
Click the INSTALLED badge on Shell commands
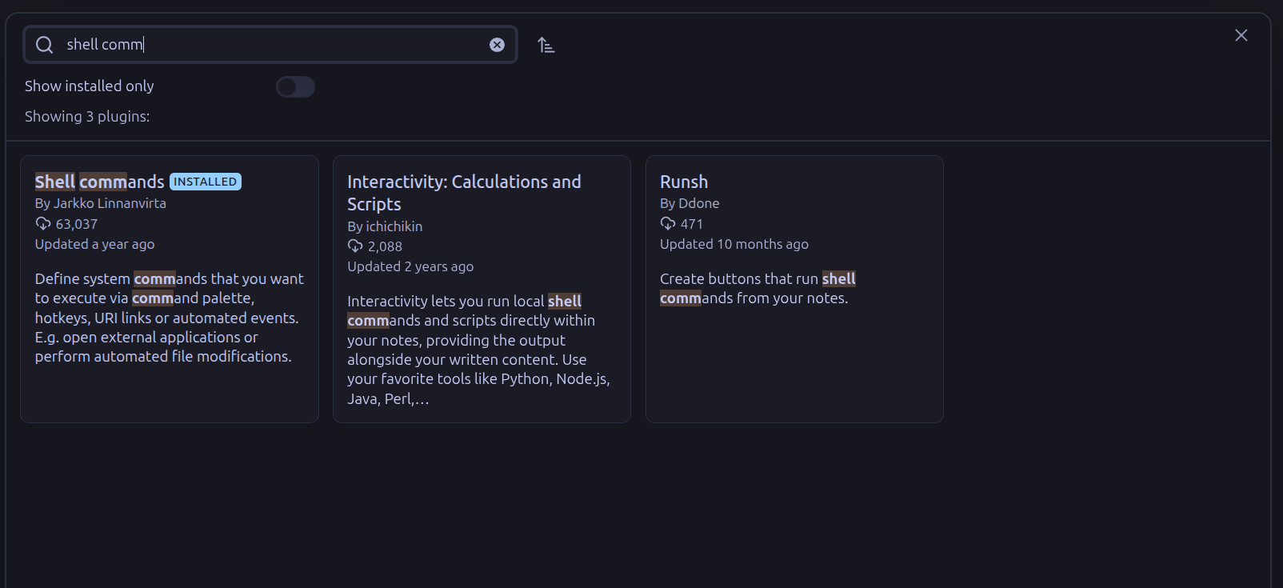tap(205, 182)
